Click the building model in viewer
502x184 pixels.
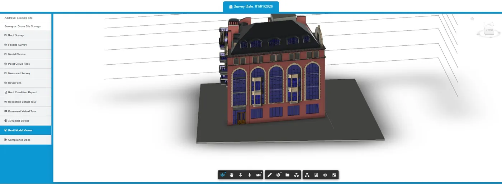coord(274,71)
